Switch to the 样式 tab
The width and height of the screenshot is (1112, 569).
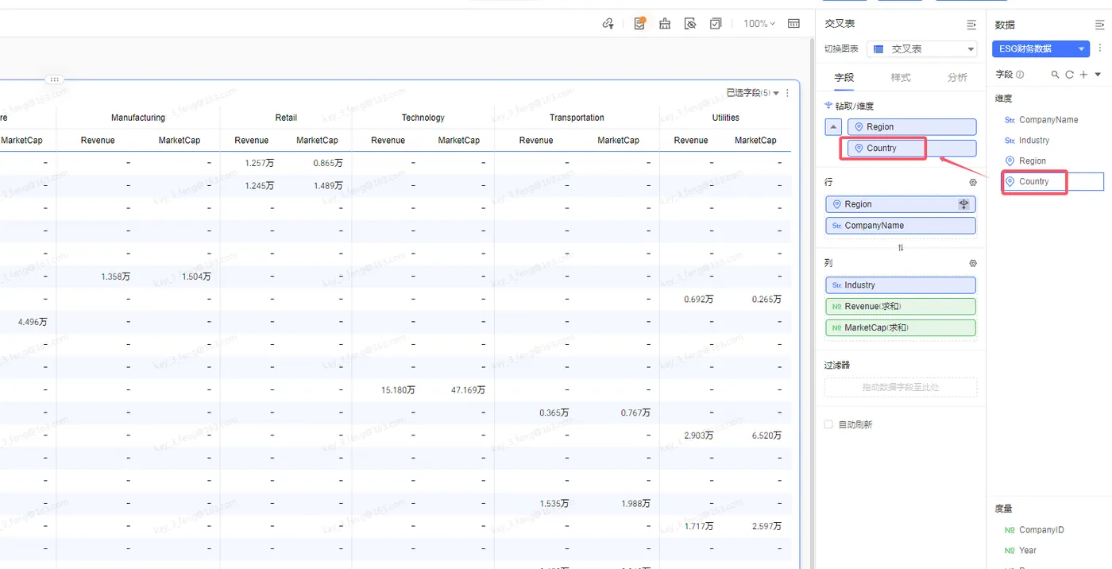pos(900,77)
